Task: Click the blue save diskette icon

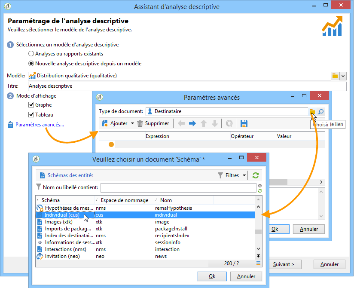Action: pos(244,123)
